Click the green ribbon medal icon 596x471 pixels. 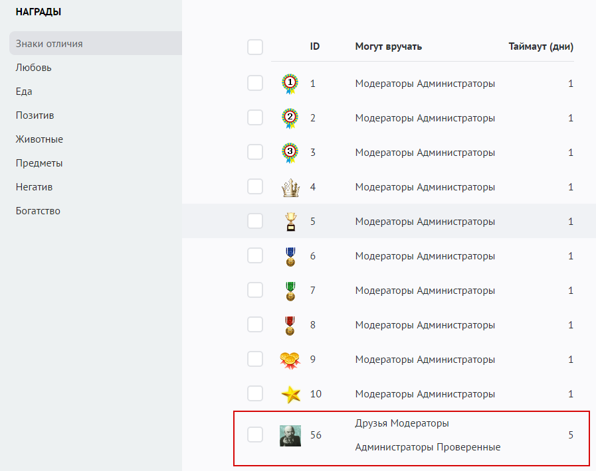[290, 291]
